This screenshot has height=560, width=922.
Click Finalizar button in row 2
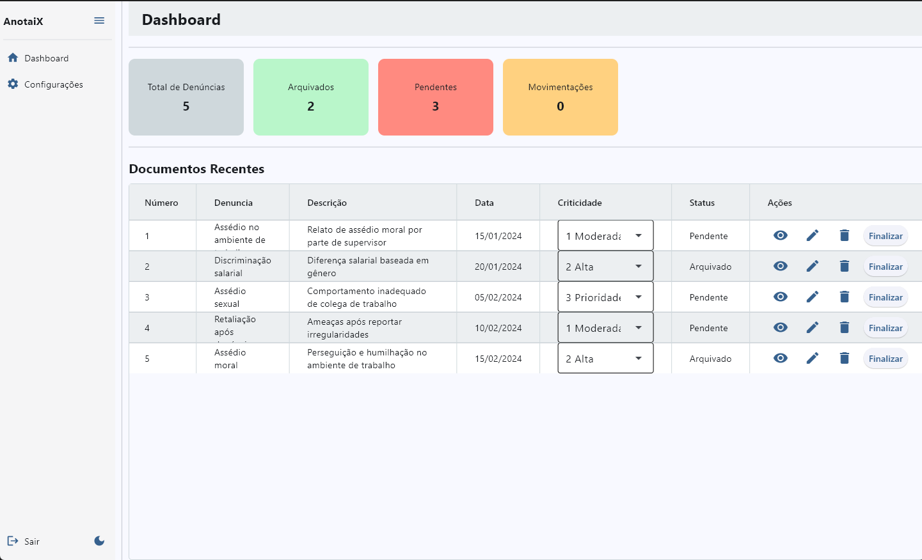(886, 267)
